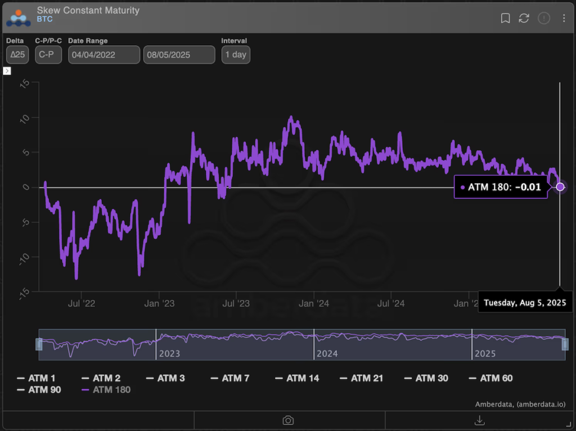Take a chart snapshot with camera icon
The width and height of the screenshot is (576, 431).
coord(288,420)
